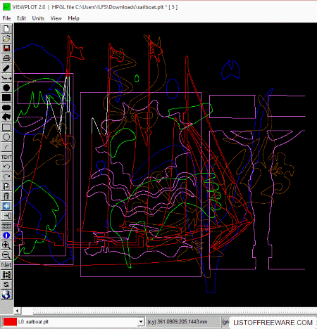Screen dimensions: 317x329
Task: Select the filled circle tool
Action: point(6,88)
